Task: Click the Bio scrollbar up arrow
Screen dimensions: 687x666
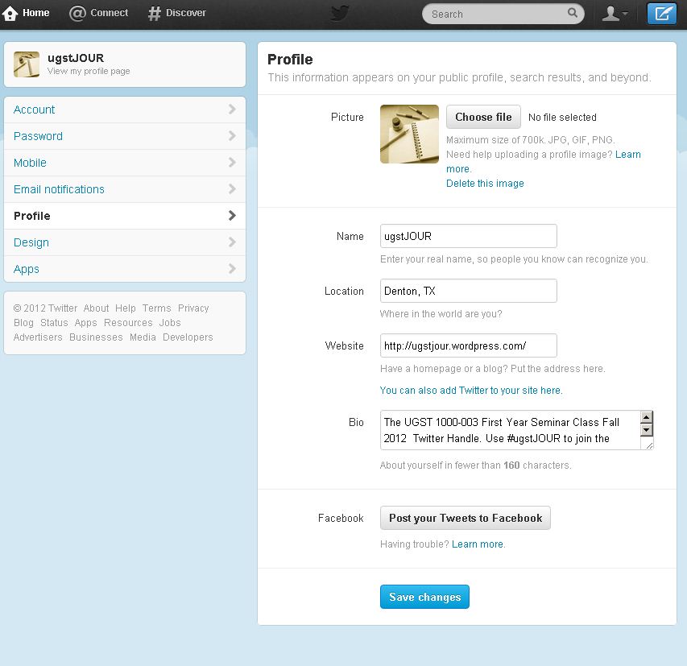Action: coord(646,416)
